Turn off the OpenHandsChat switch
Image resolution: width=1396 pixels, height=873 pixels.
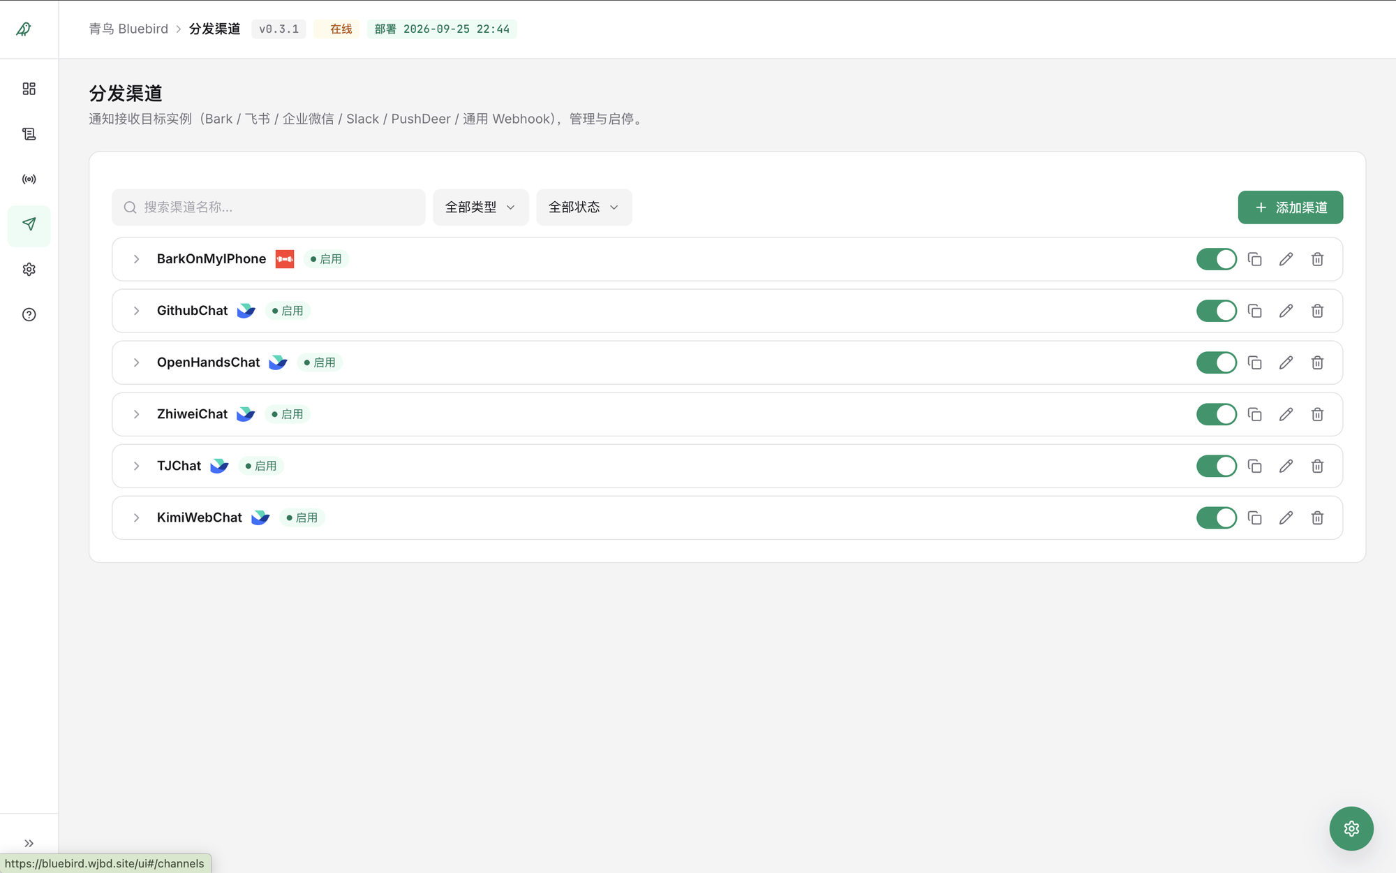[1217, 362]
